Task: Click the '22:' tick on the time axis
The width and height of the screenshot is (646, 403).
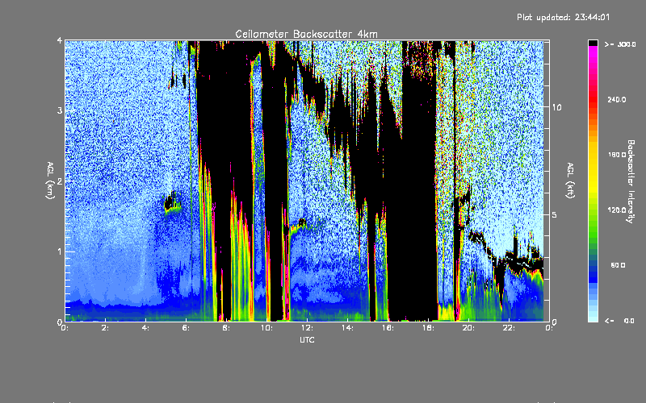Action: pos(509,328)
